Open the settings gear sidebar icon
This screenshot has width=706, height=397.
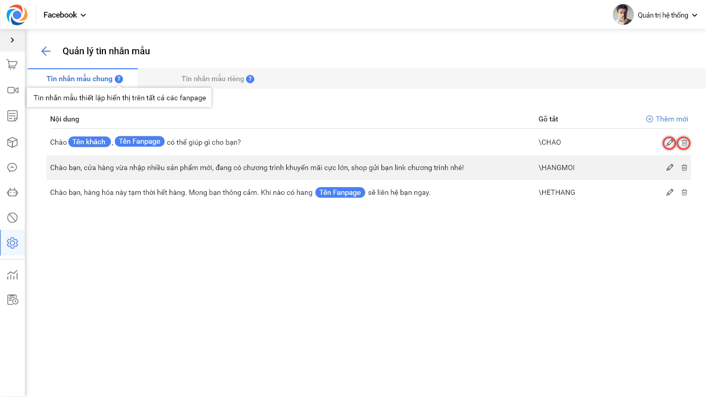click(12, 243)
